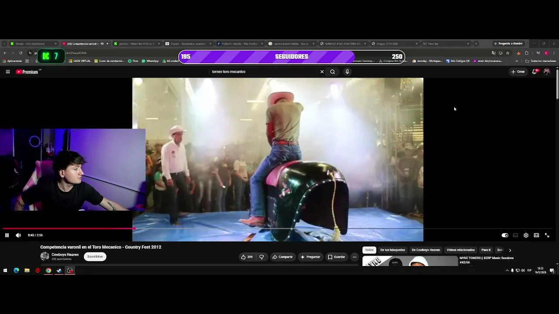Open the UADE VIRTUAL bookmark

[79, 61]
